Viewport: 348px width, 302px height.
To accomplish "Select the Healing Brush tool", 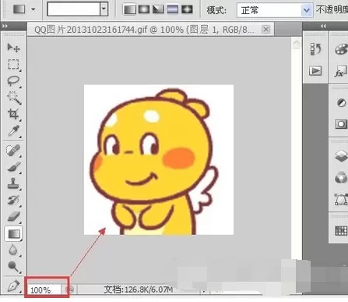I will tap(13, 151).
